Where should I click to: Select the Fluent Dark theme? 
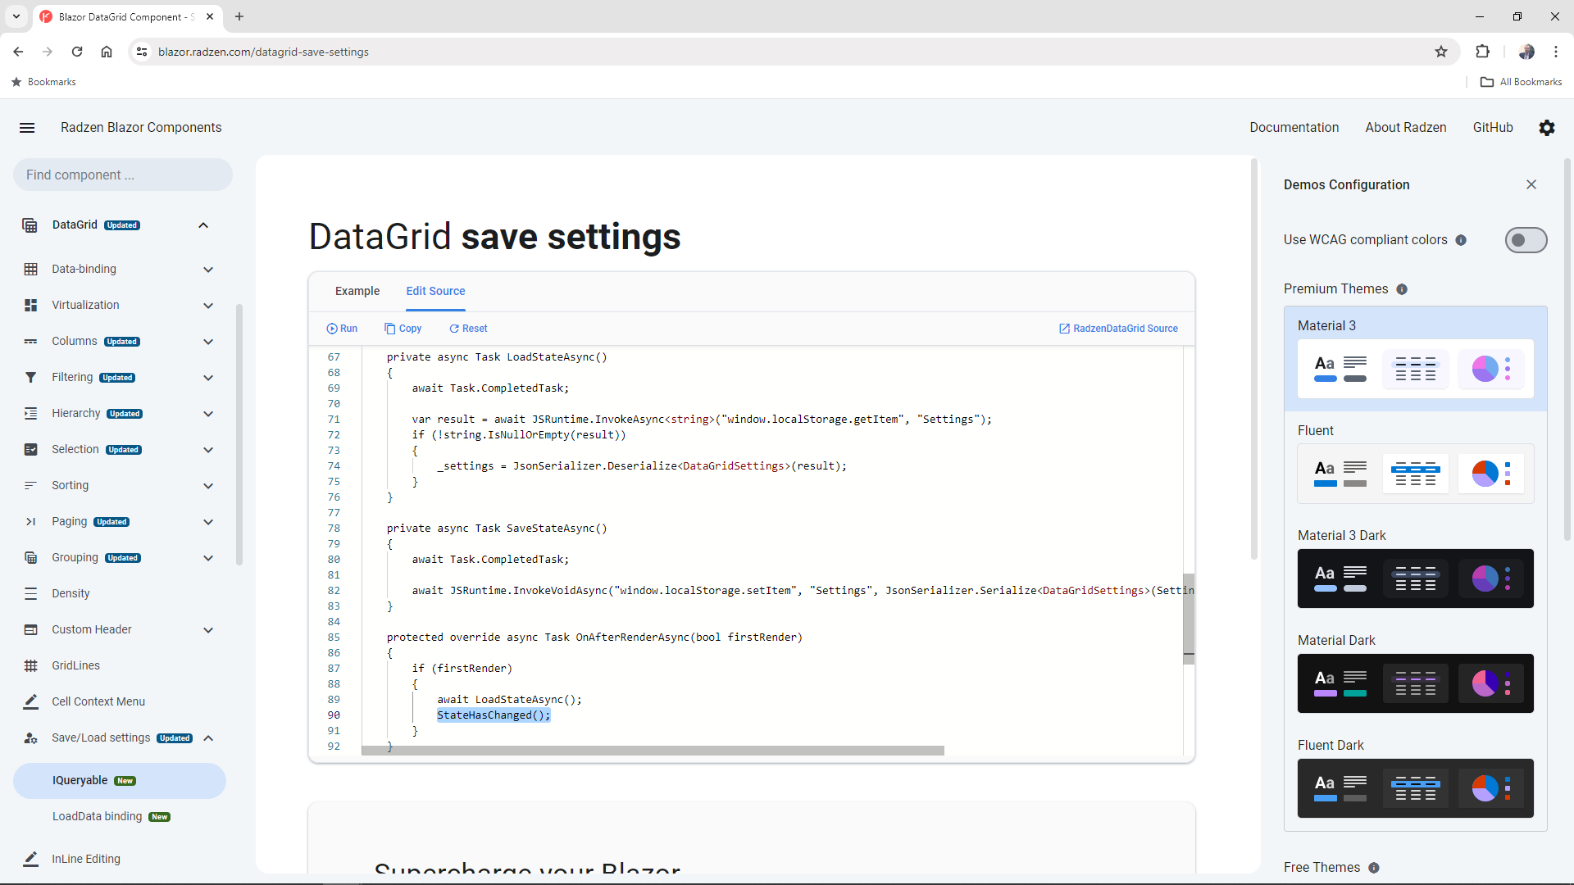pos(1415,778)
